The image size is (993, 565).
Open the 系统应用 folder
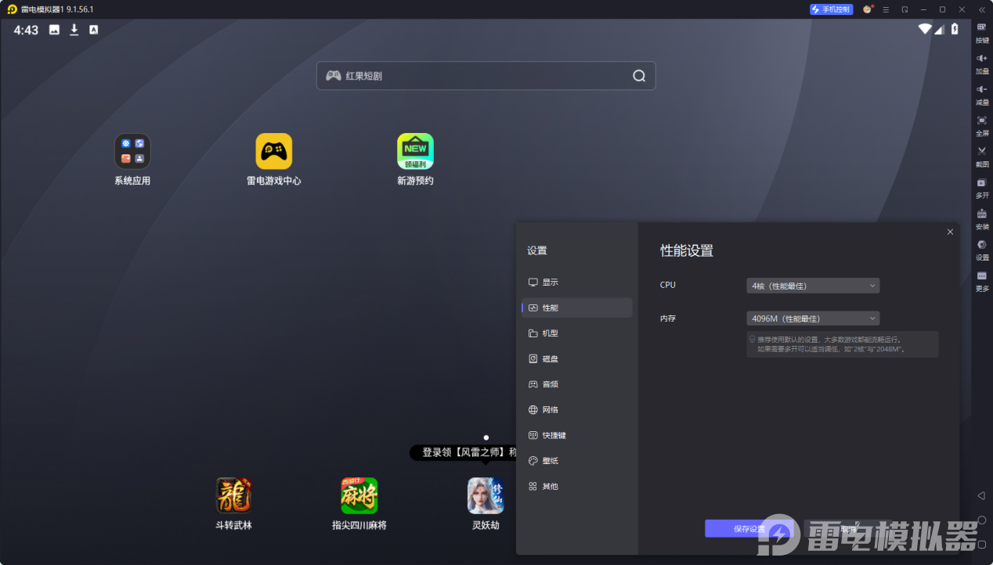pyautogui.click(x=132, y=160)
